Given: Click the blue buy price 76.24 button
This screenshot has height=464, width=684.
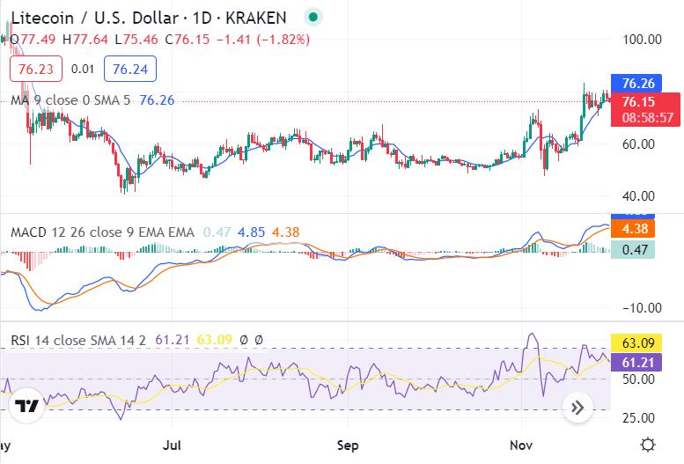Looking at the screenshot, I should click(x=129, y=68).
